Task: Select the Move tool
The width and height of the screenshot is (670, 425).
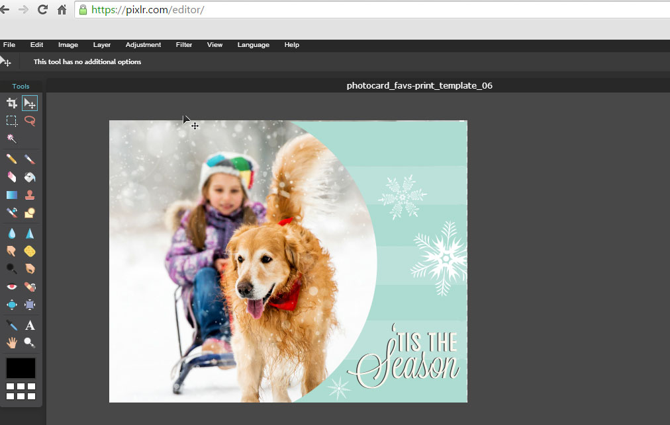Action: pos(30,103)
